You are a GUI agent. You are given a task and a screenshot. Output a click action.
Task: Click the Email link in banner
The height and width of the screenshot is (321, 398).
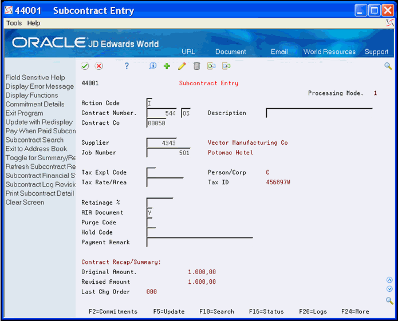(279, 51)
